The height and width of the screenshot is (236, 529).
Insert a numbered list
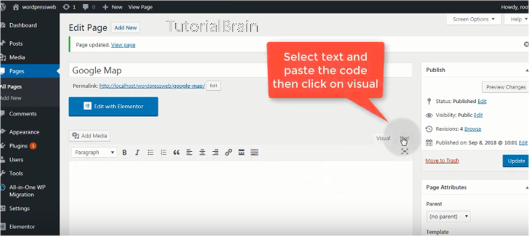(x=164, y=152)
